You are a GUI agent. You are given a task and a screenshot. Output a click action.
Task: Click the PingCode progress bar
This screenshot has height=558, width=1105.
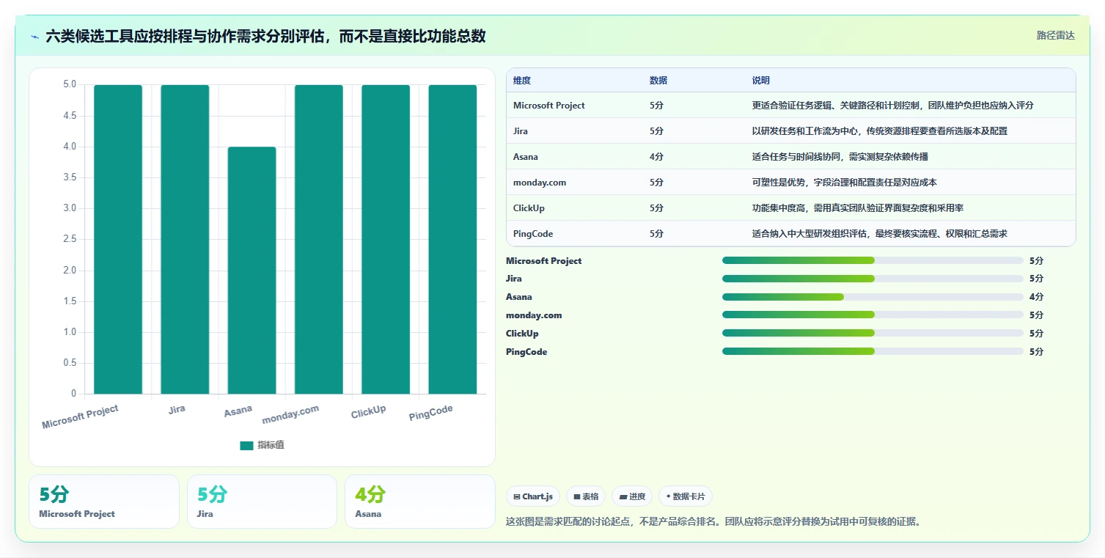point(873,351)
